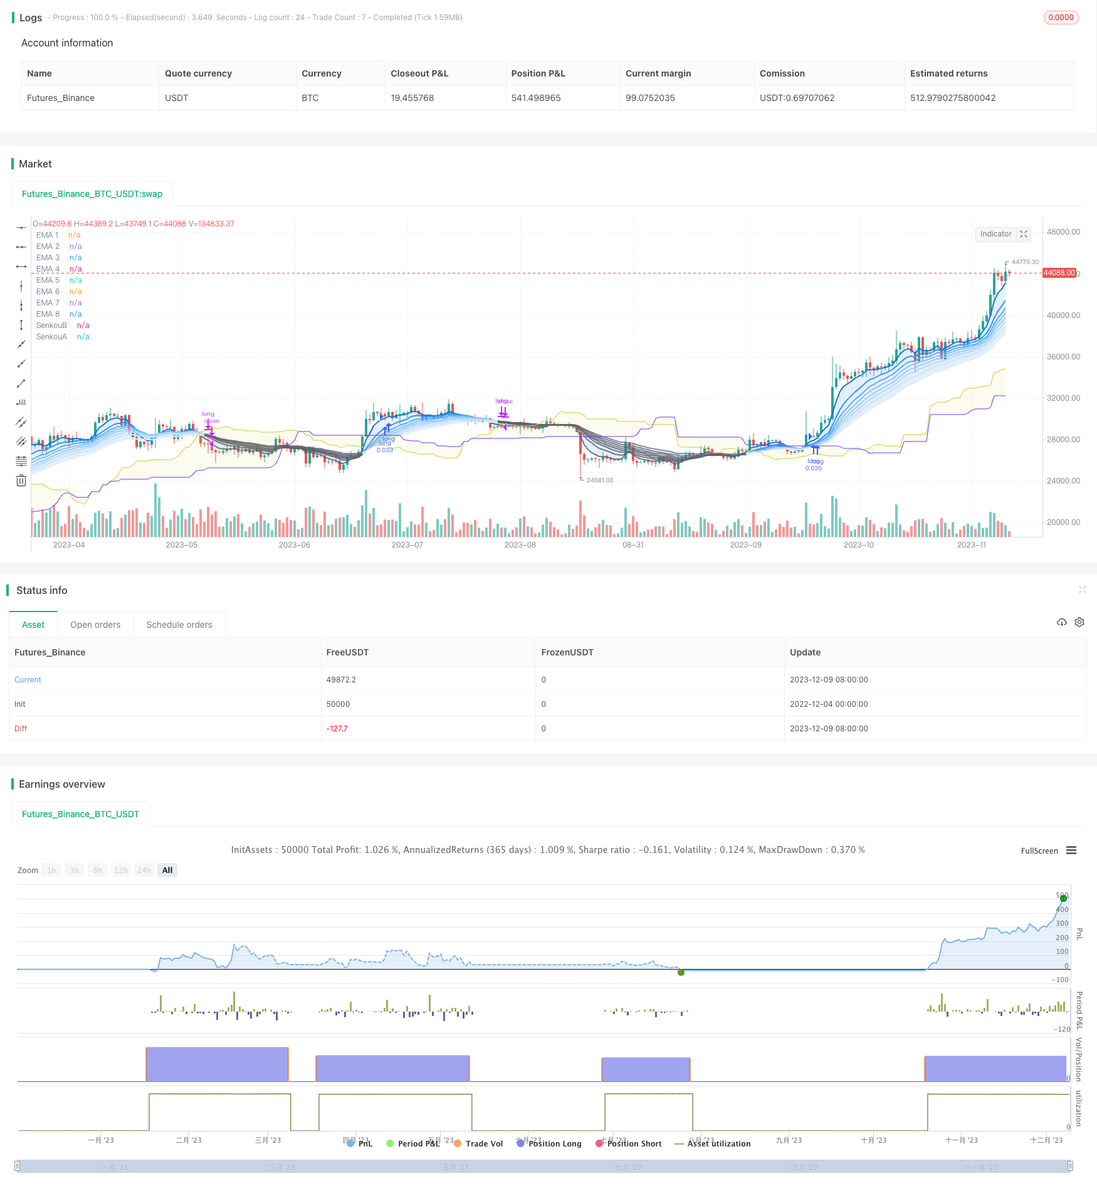The width and height of the screenshot is (1097, 1191).
Task: Toggle the PnL series in the legend
Action: pyautogui.click(x=360, y=1144)
